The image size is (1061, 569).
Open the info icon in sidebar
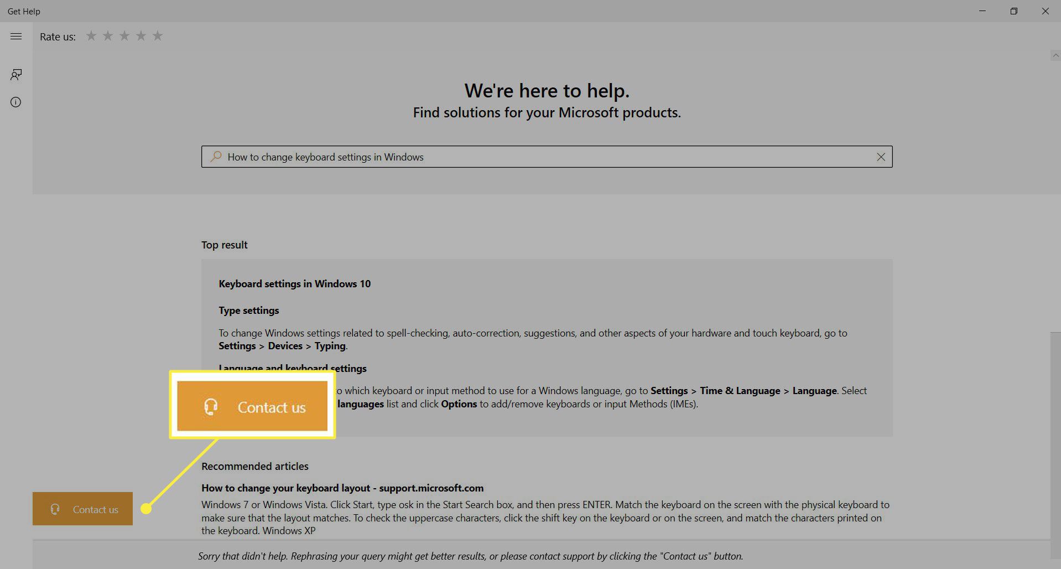point(16,102)
